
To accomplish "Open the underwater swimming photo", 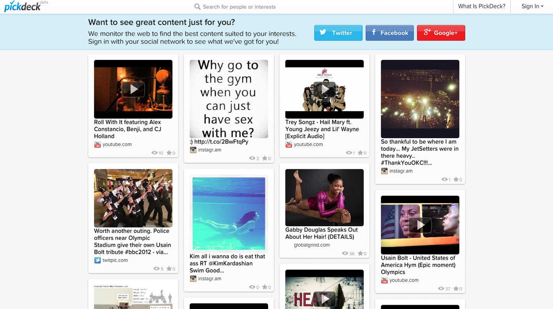I will (229, 214).
